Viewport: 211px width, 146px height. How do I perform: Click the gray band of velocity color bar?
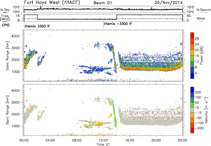[x=192, y=110]
